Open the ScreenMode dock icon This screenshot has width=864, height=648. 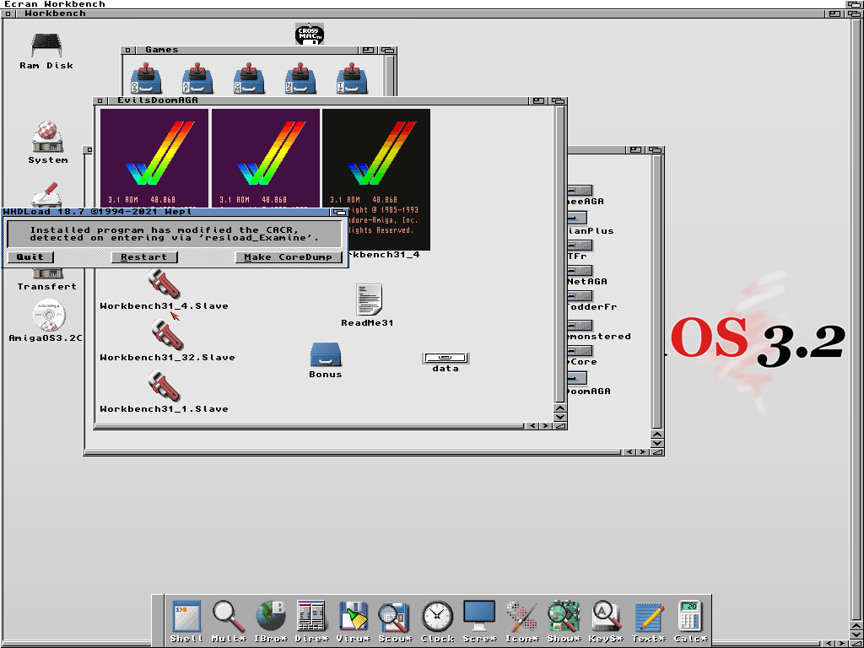pyautogui.click(x=479, y=615)
